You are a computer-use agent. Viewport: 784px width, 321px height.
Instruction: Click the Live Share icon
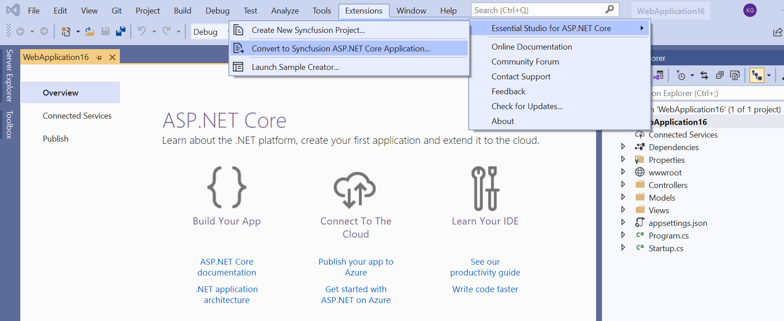(x=778, y=32)
